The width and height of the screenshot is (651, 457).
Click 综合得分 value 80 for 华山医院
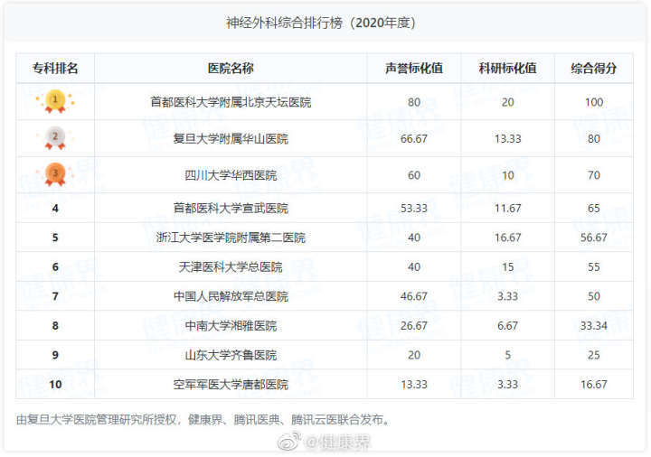click(x=594, y=138)
